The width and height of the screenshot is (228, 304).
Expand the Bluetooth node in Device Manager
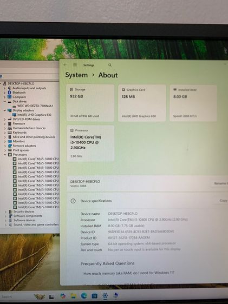(x=5, y=92)
